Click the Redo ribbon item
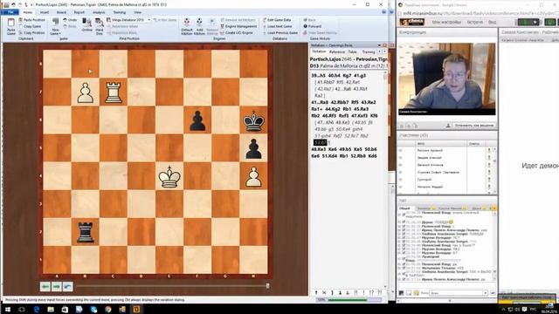The height and width of the screenshot is (314, 559). 70,26
